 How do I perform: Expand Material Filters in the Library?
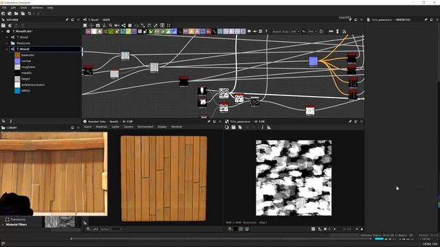click(x=3, y=224)
